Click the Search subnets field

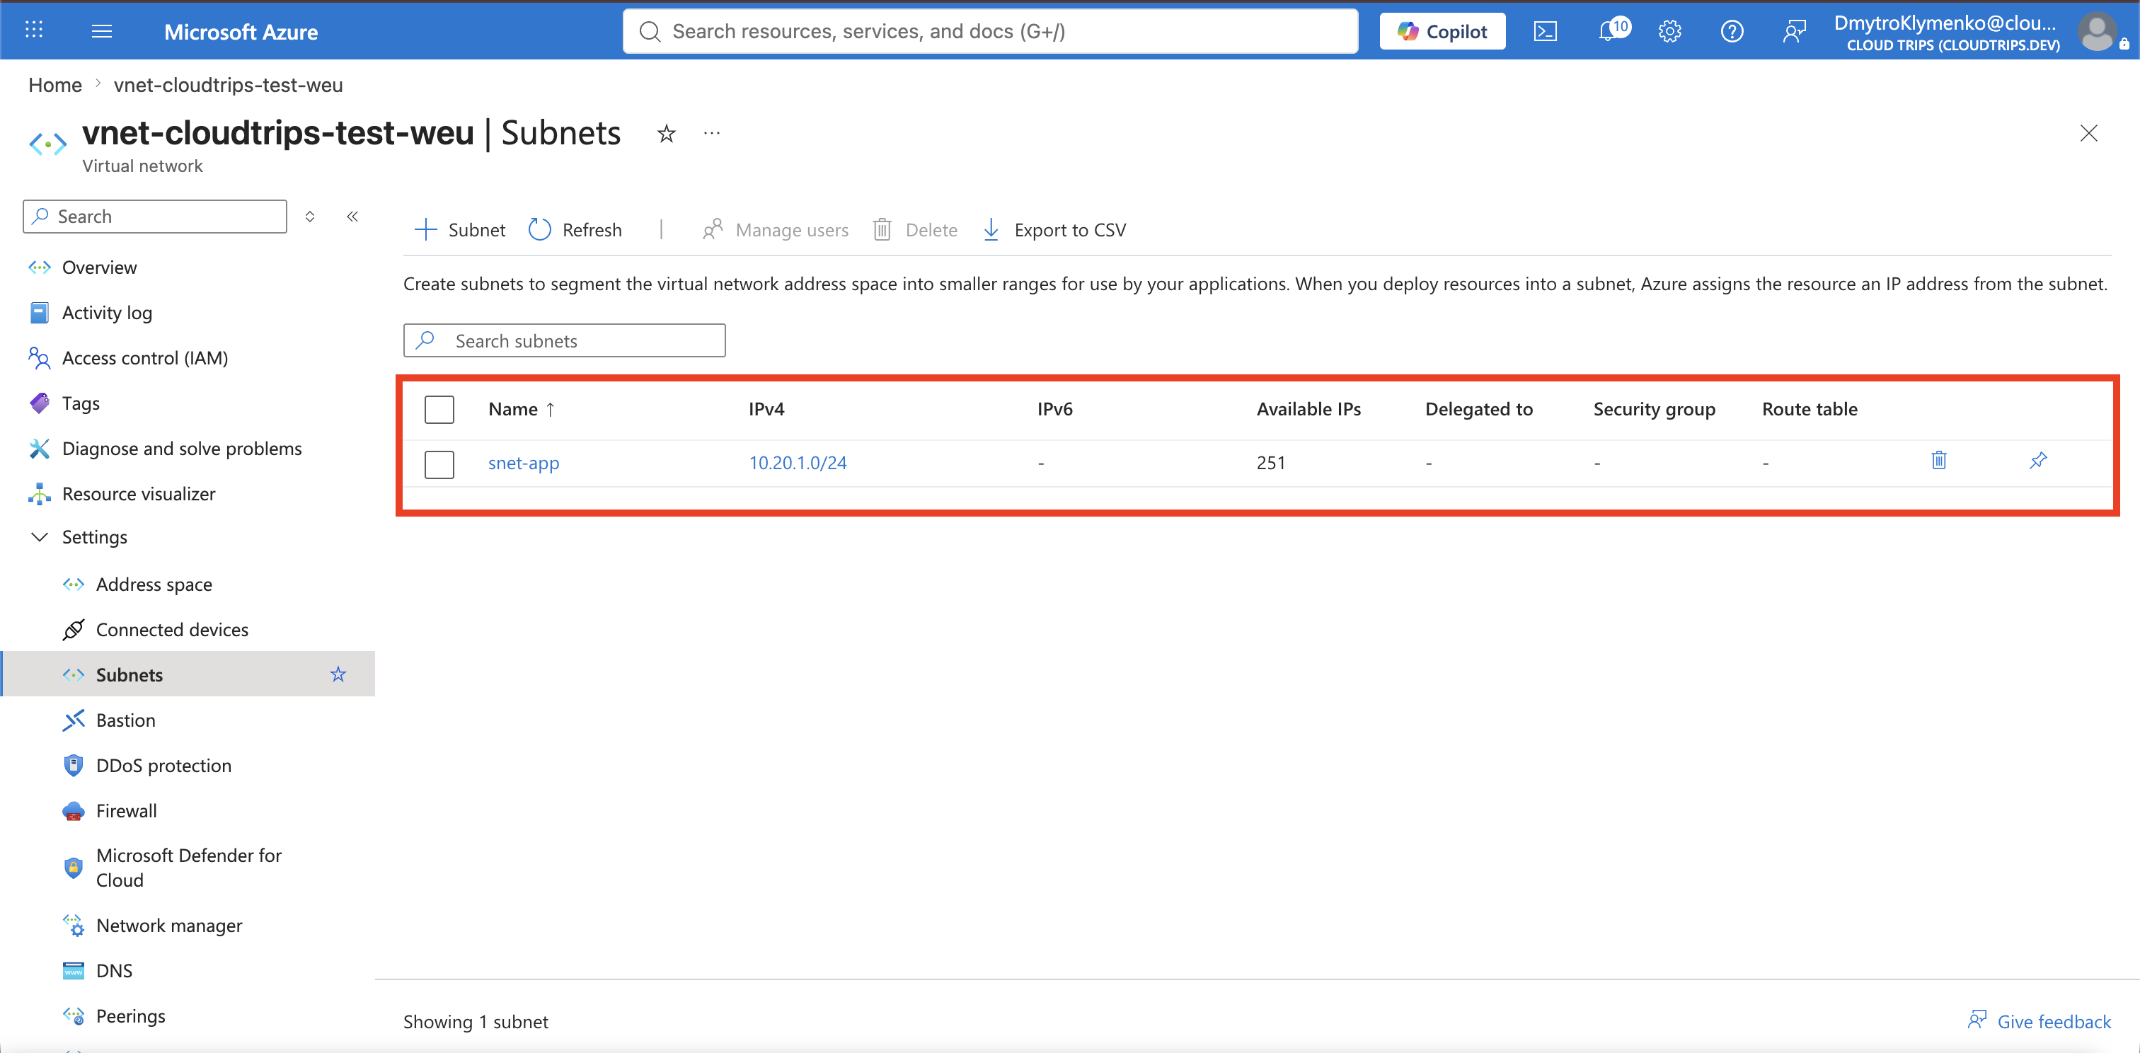[564, 341]
